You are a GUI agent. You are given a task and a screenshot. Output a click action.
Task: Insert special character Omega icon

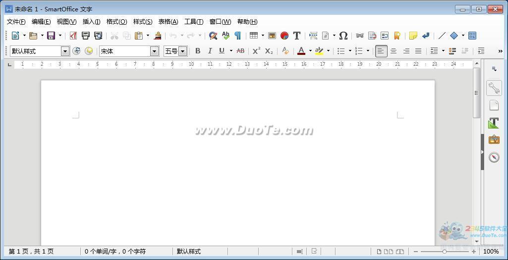(343, 36)
